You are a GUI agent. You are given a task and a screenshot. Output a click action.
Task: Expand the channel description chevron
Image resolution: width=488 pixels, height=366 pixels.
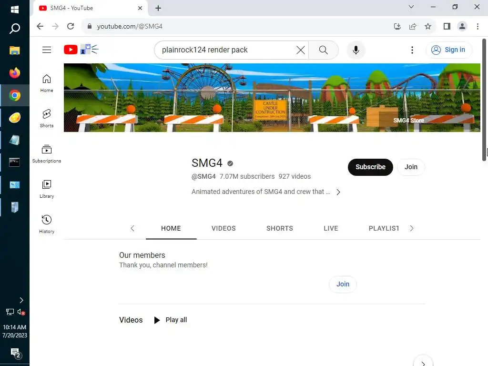click(338, 192)
